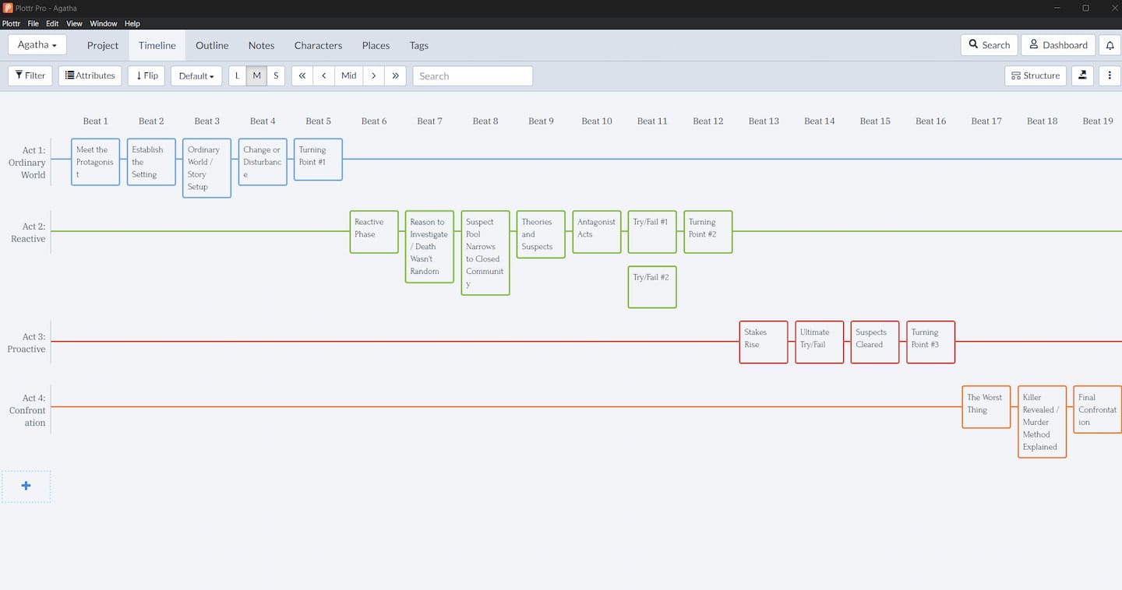1122x590 pixels.
Task: Click the timeline Search input field
Action: [472, 76]
